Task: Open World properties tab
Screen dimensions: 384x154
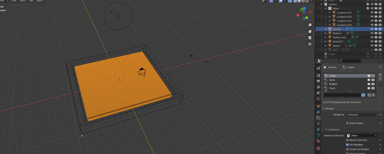Action: tap(318, 99)
